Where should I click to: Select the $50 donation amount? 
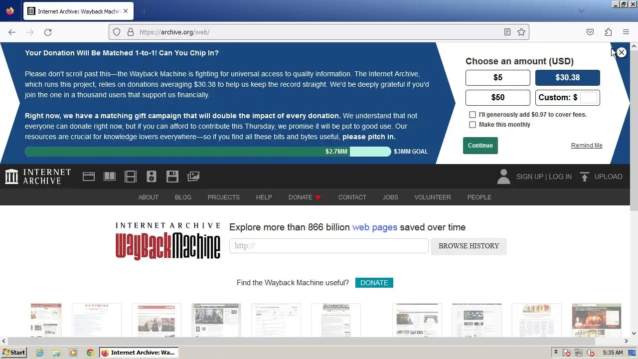[498, 98]
